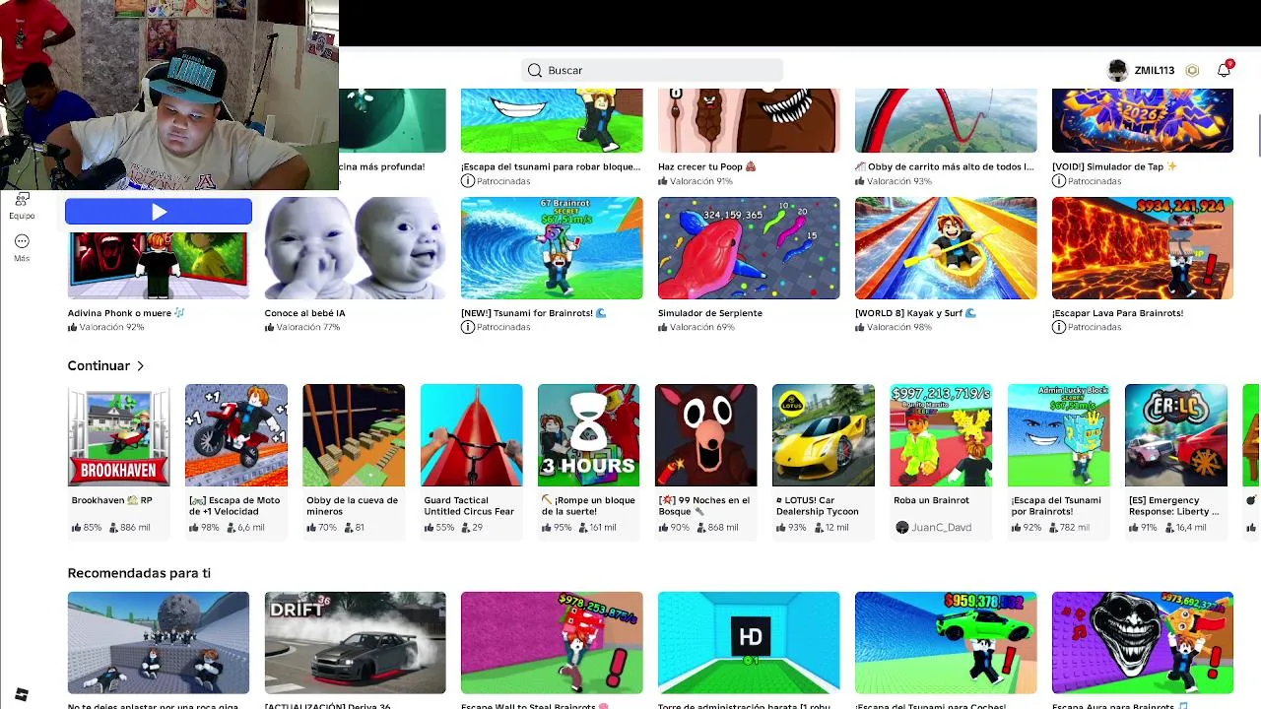The height and width of the screenshot is (709, 1261).
Task: Open Haz crecer tu Poop game
Action: coord(749,120)
